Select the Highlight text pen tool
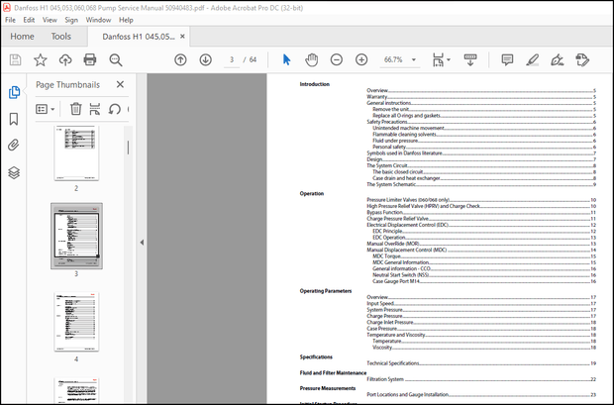The height and width of the screenshot is (405, 614). 532,60
